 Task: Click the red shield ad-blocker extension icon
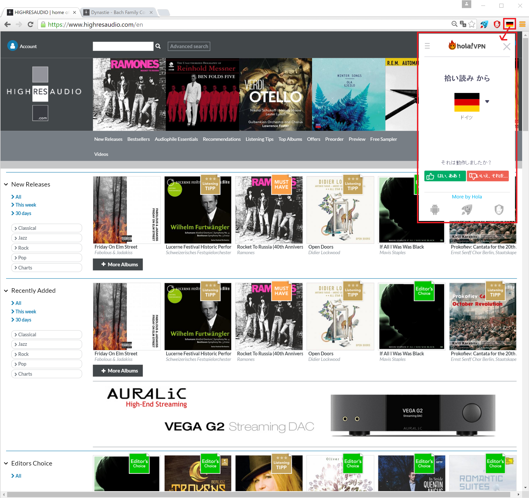(496, 24)
